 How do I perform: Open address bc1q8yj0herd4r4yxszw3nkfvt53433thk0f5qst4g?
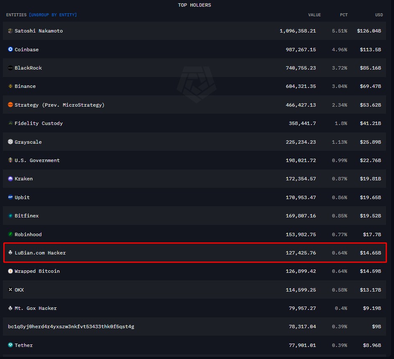71,327
